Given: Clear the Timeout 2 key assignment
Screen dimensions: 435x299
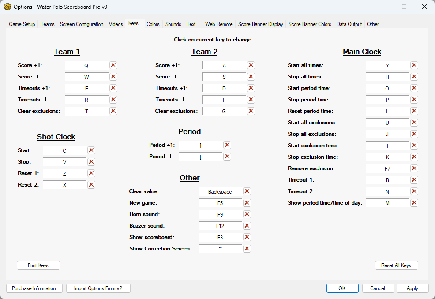Looking at the screenshot, I should 414,191.
